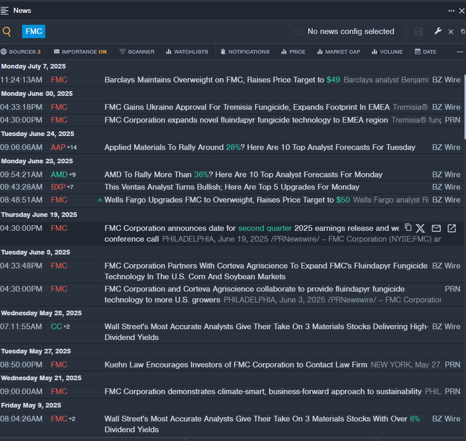
Task: Expand the +14 additional tickers badge
Action: point(72,147)
